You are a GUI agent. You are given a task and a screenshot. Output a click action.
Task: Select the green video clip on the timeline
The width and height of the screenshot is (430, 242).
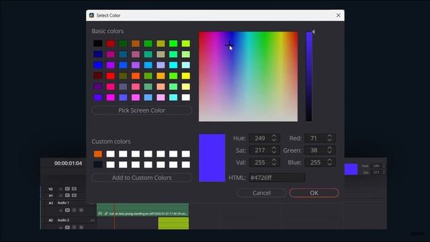142,210
